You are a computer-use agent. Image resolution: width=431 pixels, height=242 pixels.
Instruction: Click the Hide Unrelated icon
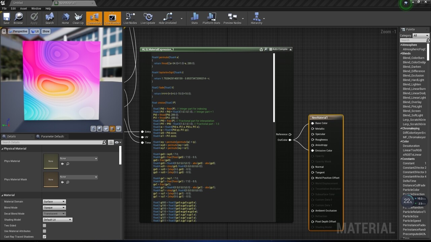pyautogui.click(x=168, y=18)
